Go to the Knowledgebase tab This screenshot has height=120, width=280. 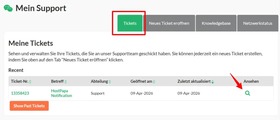point(216,23)
